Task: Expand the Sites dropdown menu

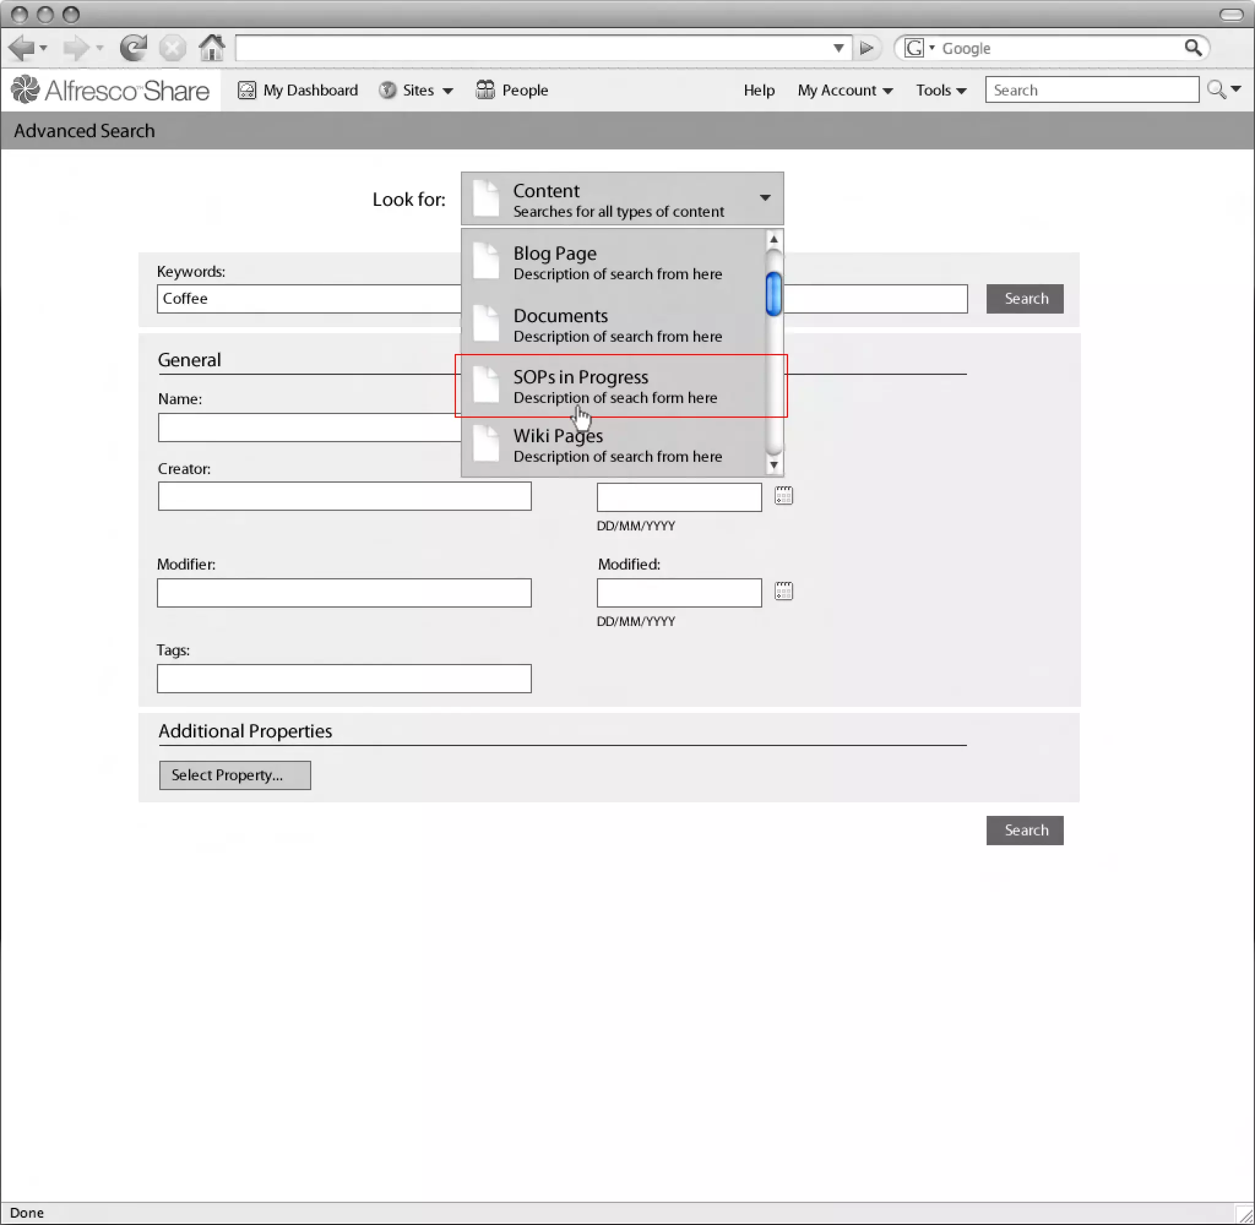Action: (x=425, y=91)
